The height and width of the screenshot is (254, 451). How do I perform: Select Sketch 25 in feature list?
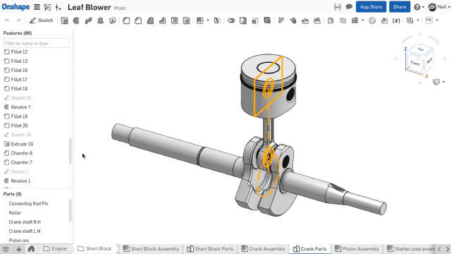coord(20,98)
